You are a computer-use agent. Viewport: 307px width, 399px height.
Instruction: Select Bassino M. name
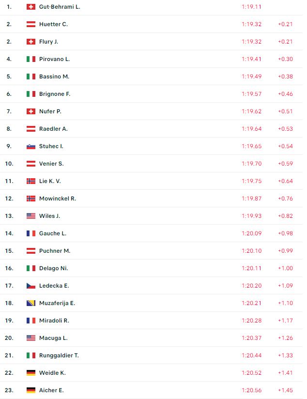pyautogui.click(x=54, y=77)
